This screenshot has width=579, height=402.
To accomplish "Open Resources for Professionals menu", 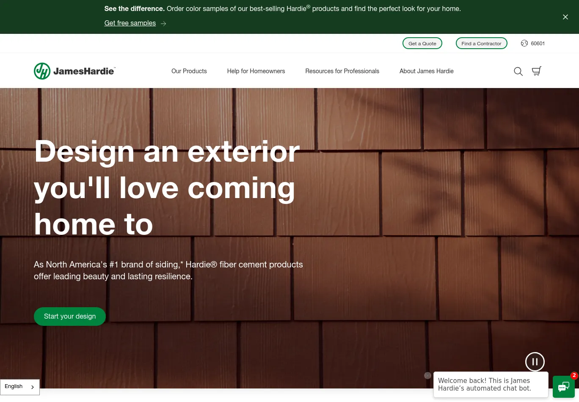I will (x=342, y=71).
